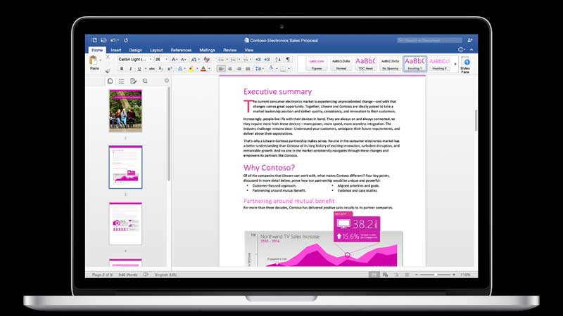Click the Paste clipboard icon

(94, 60)
